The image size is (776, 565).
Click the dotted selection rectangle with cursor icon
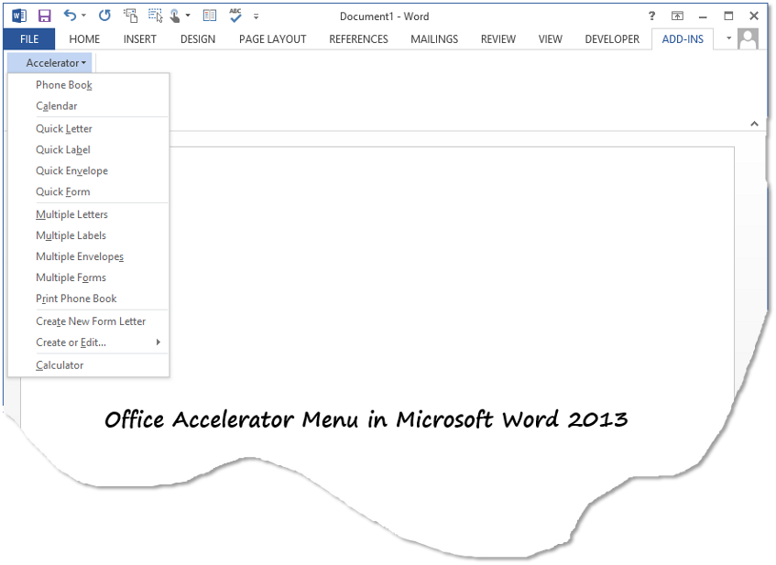(x=156, y=16)
